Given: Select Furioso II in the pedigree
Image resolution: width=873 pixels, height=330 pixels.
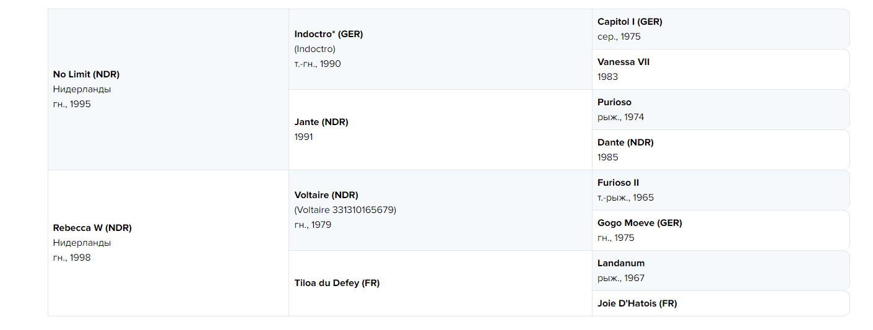Looking at the screenshot, I should click(618, 183).
